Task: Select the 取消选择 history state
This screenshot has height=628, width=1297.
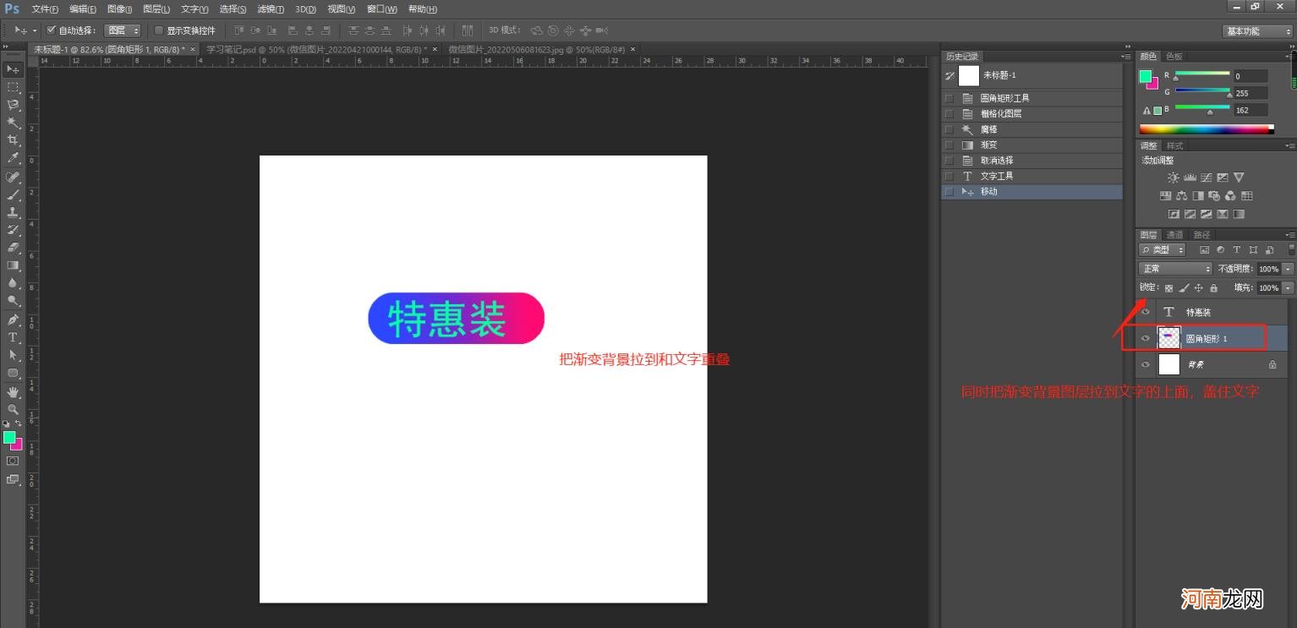Action: 1032,161
